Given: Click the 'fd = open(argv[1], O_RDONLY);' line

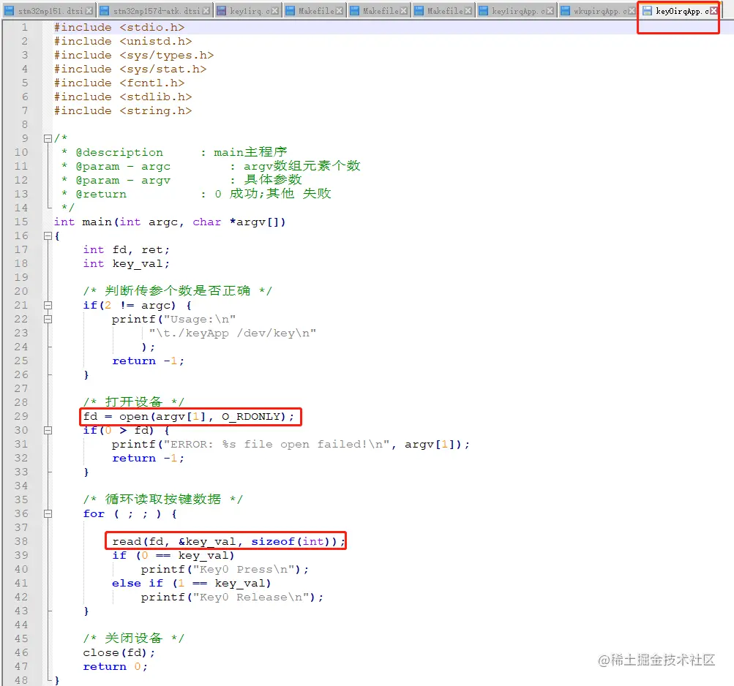Looking at the screenshot, I should click(189, 416).
